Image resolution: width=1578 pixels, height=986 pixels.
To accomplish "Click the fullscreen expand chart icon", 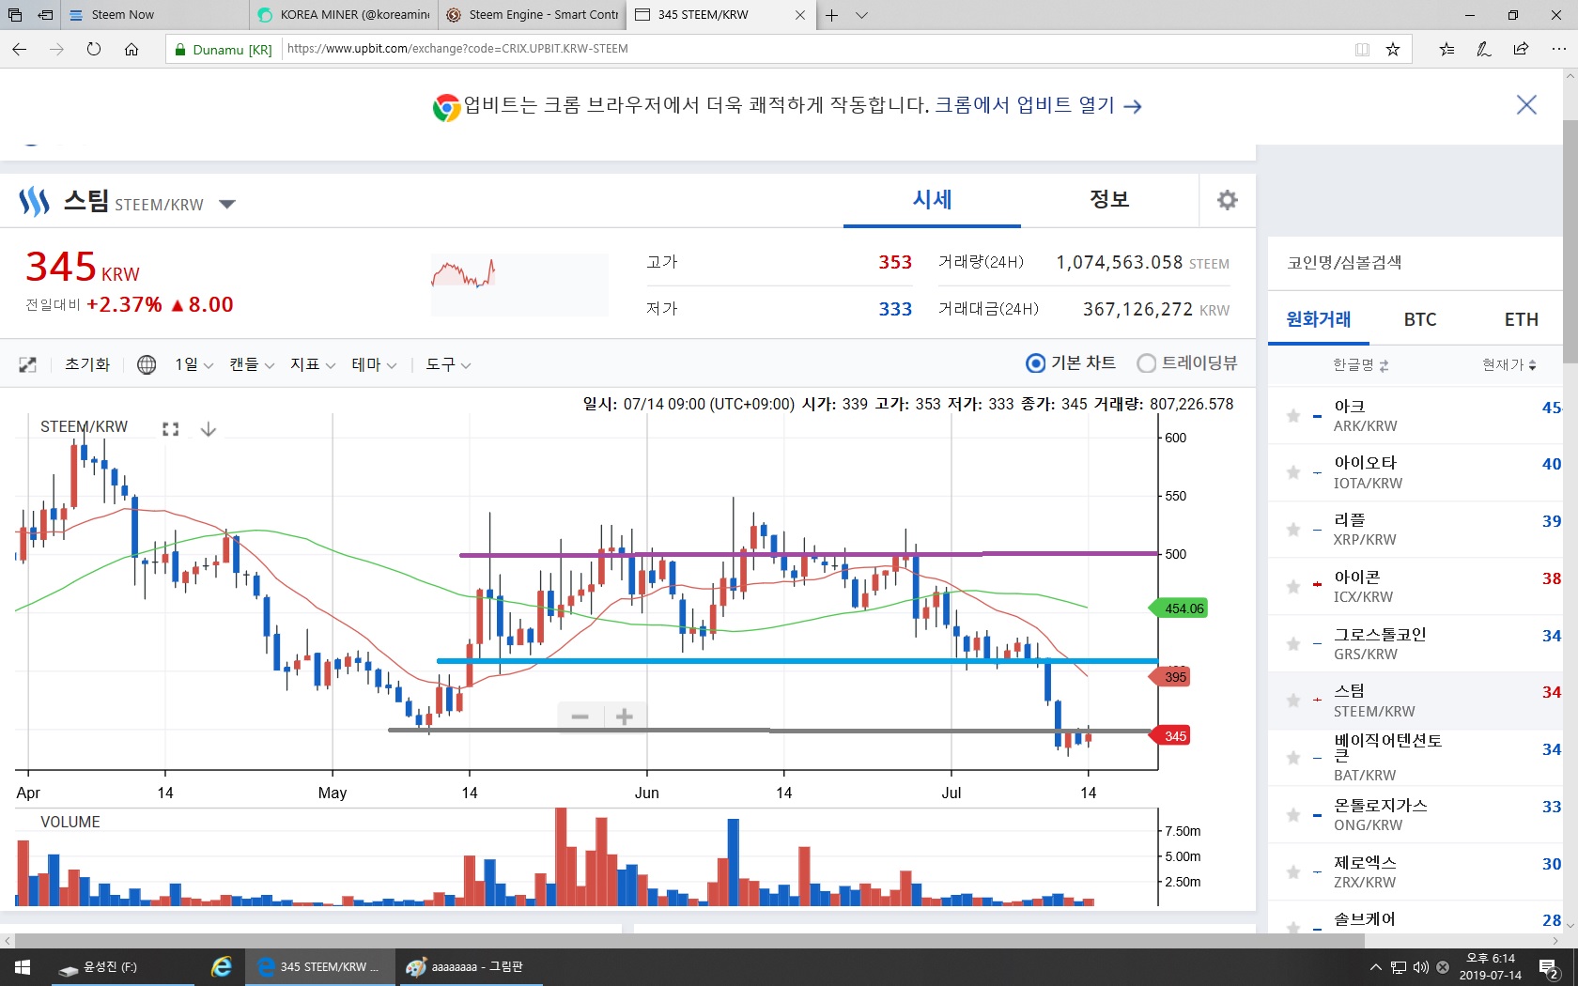I will (28, 364).
